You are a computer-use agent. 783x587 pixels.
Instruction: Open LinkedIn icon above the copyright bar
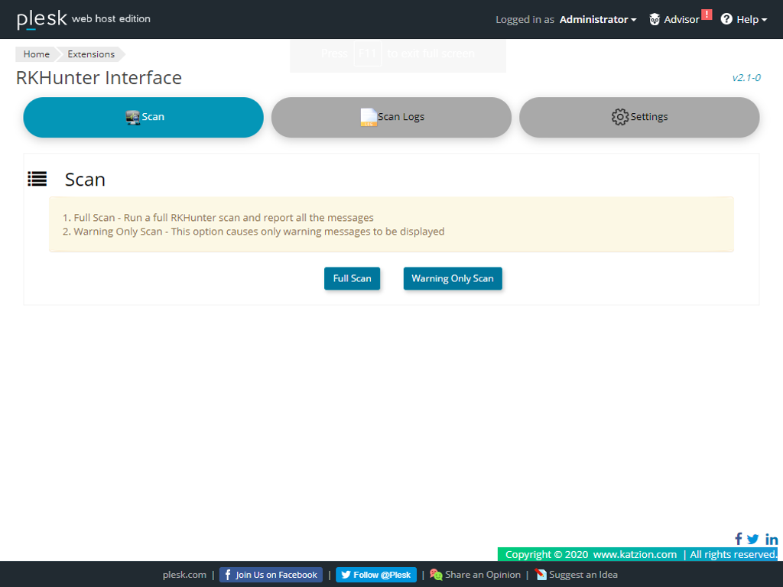point(772,539)
